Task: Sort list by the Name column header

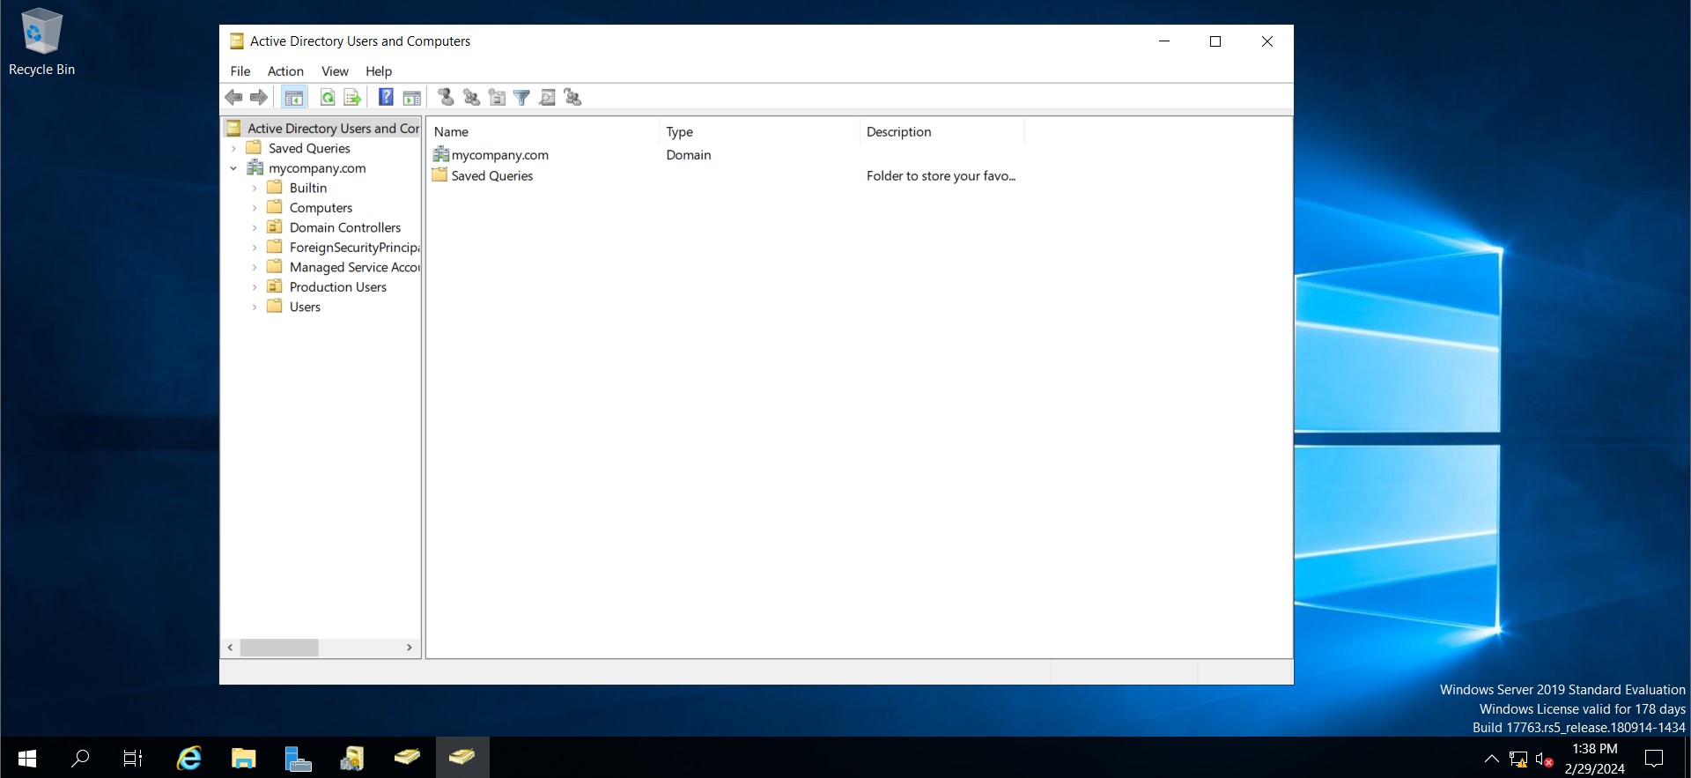Action: coord(542,132)
